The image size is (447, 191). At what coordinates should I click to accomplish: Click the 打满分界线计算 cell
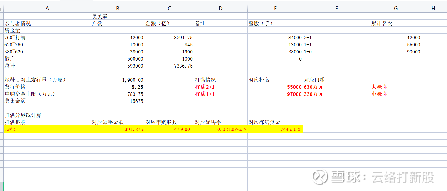pos(47,115)
